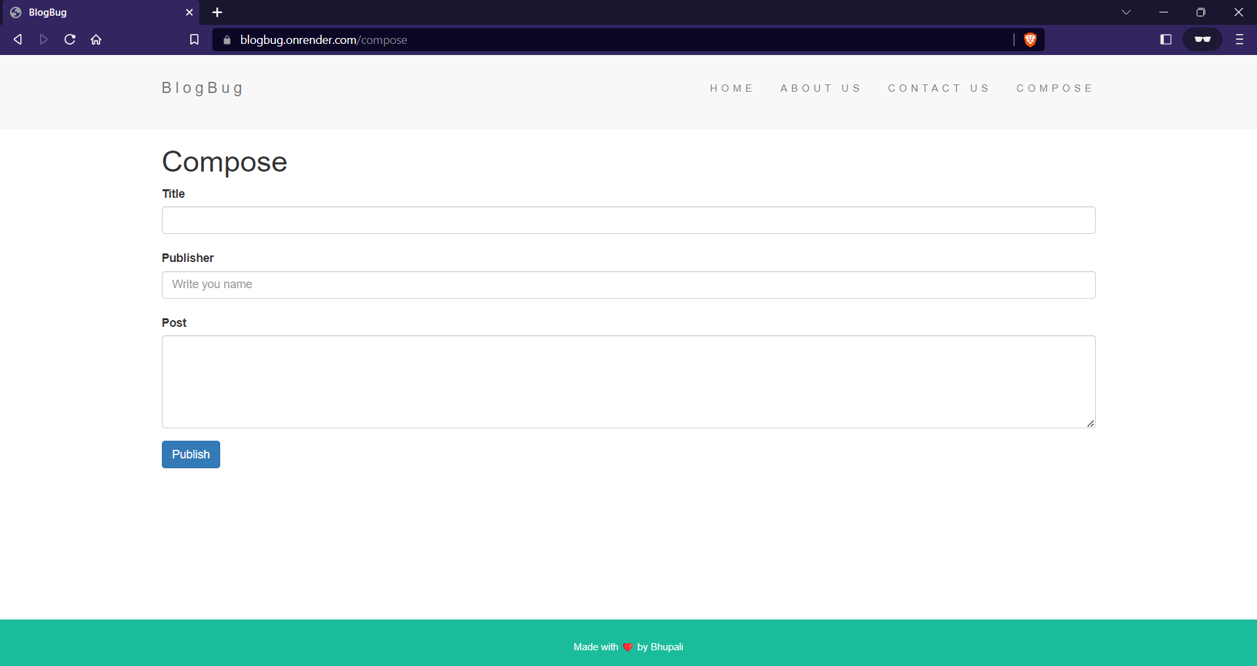Image resolution: width=1257 pixels, height=666 pixels.
Task: Reload the current page
Action: 69,39
